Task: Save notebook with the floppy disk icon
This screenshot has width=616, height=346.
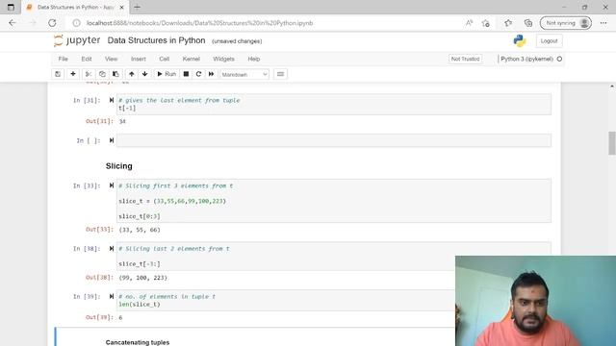Action: (x=58, y=74)
